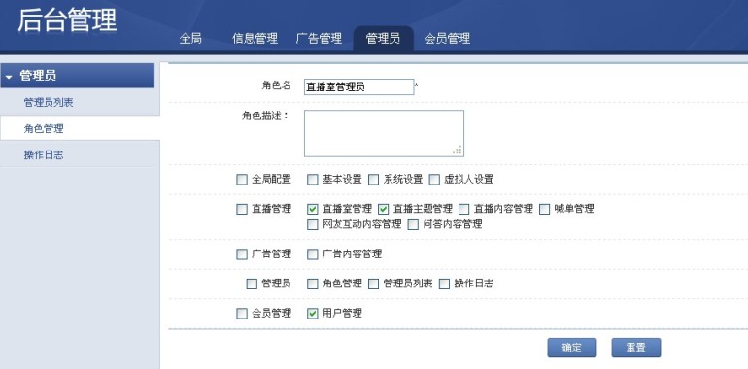
Task: Uncheck the 直播室管理 checkbox
Action: pyautogui.click(x=313, y=209)
